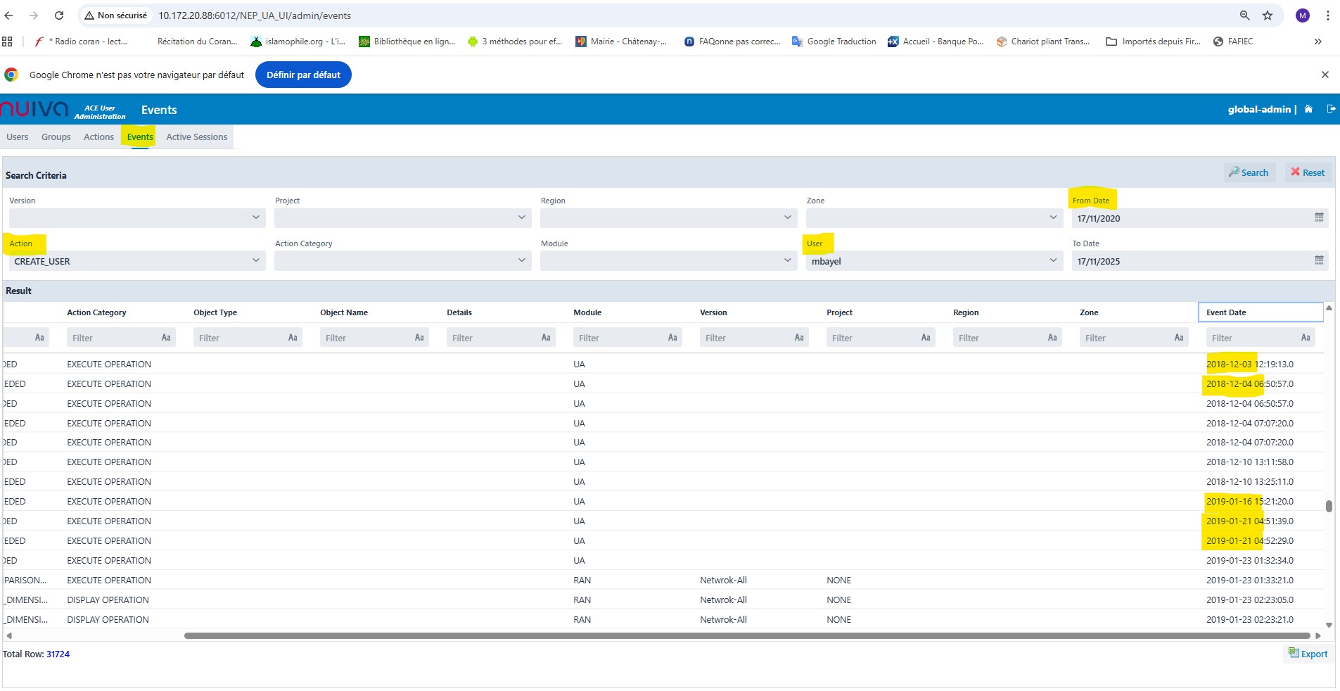The height and width of the screenshot is (691, 1340).
Task: Toggle case-sensitive filter for Action Category column
Action: coord(166,338)
